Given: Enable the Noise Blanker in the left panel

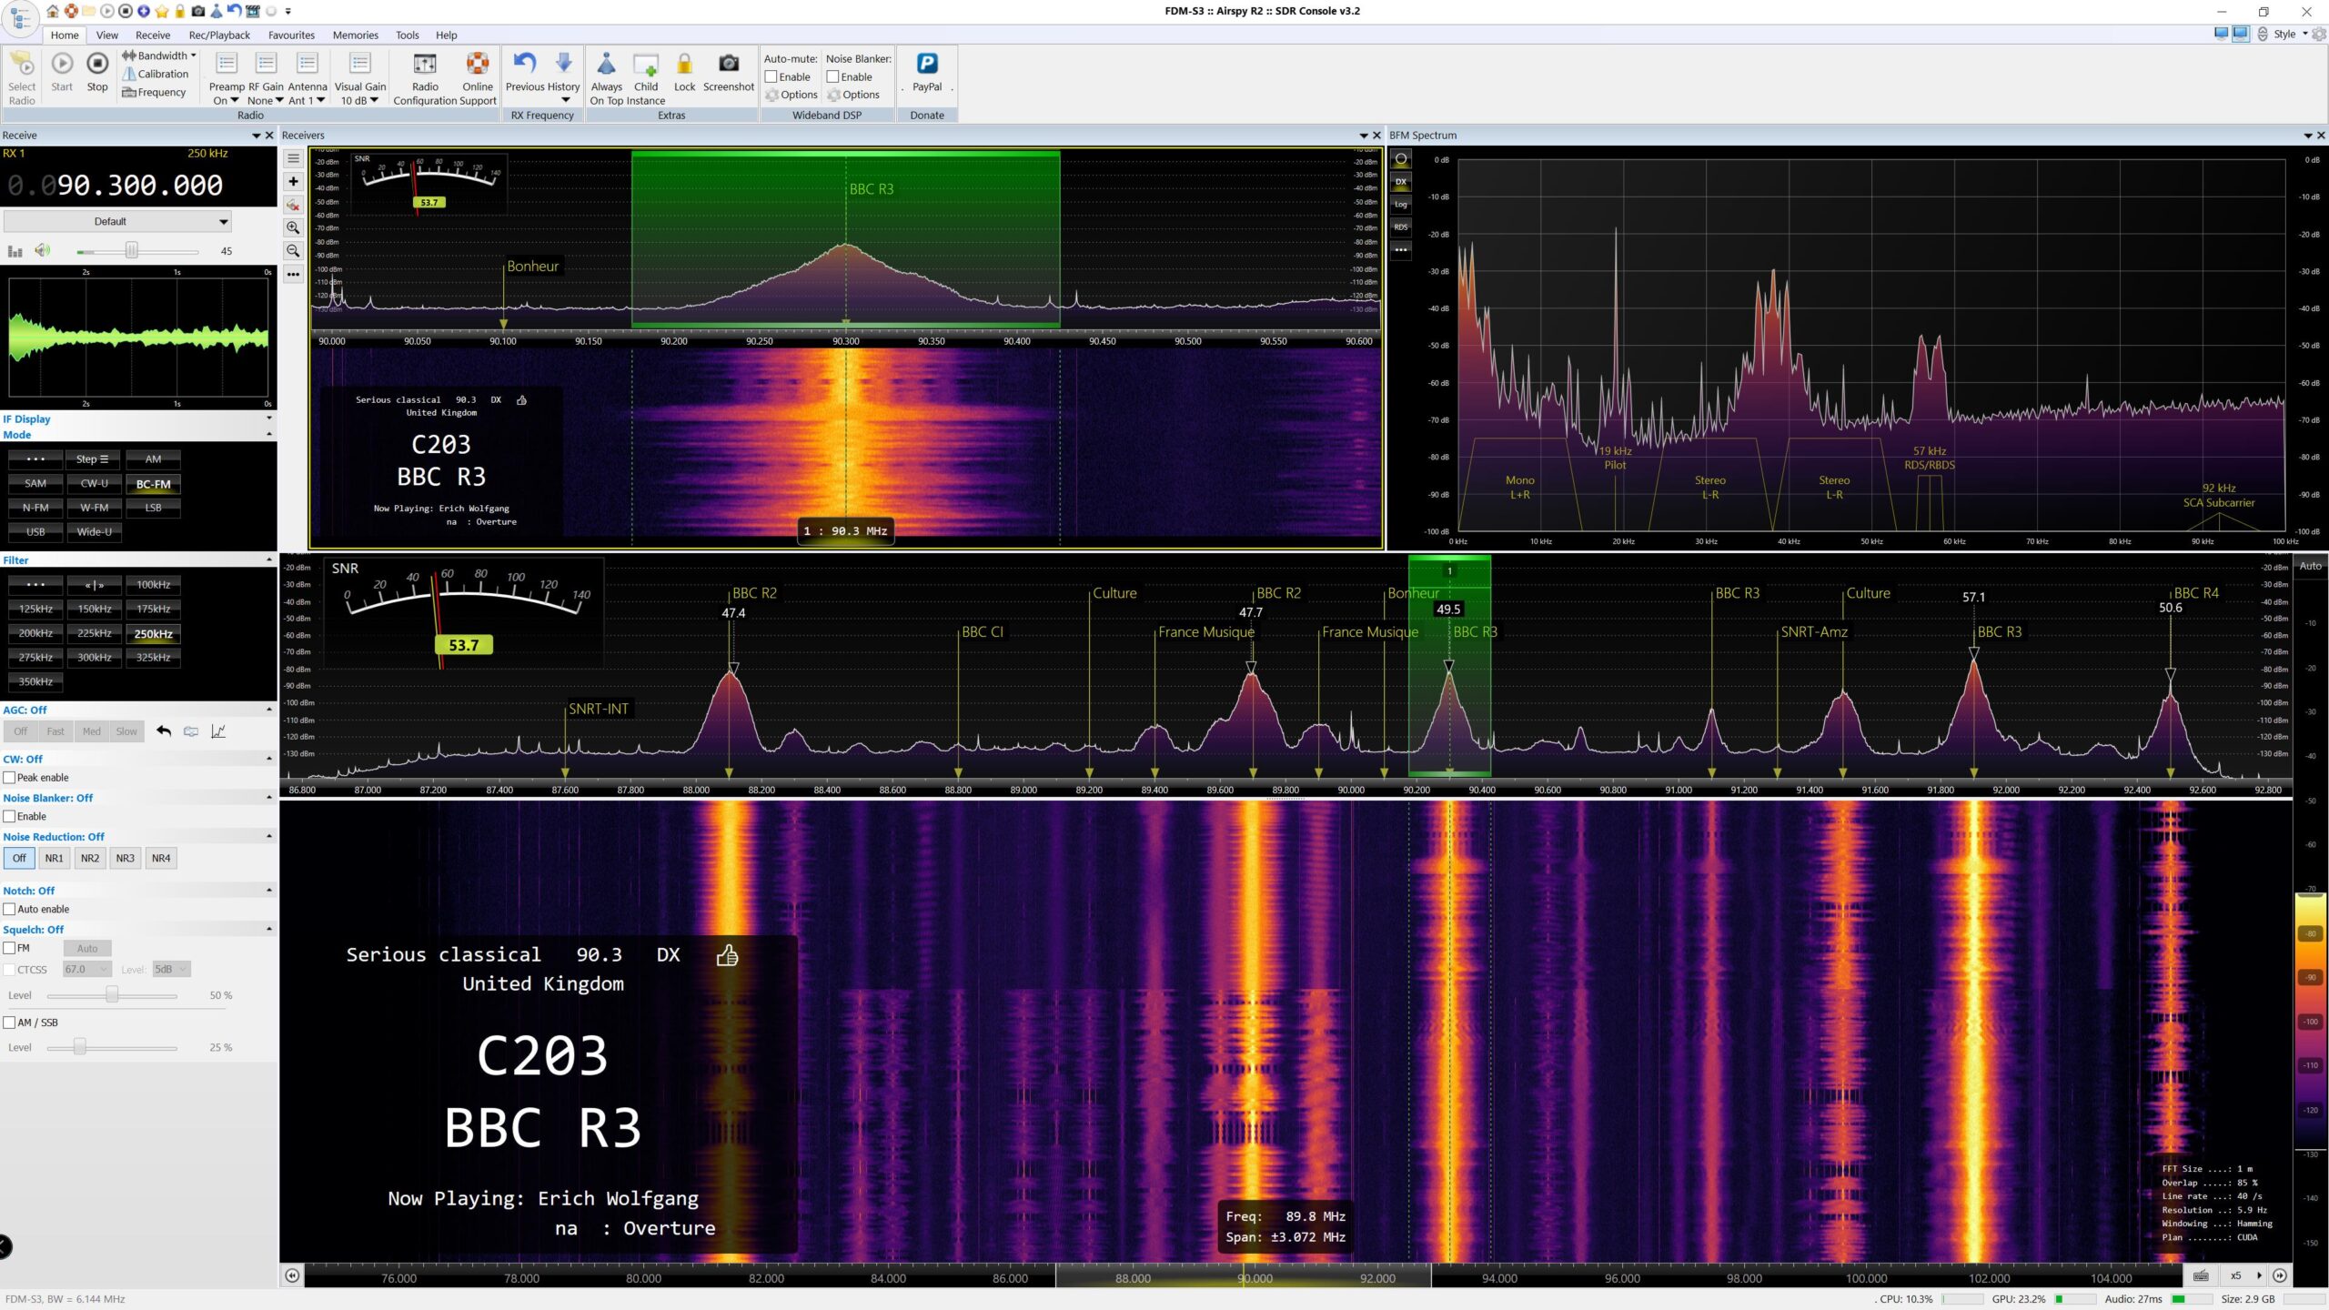Looking at the screenshot, I should pyautogui.click(x=10, y=817).
